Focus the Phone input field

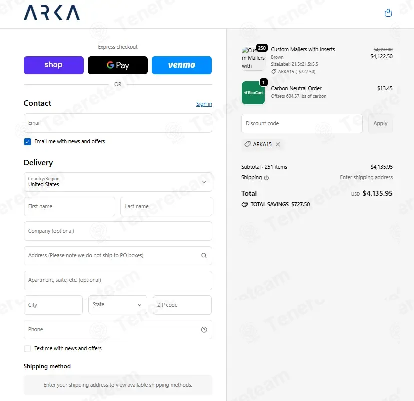pos(118,329)
